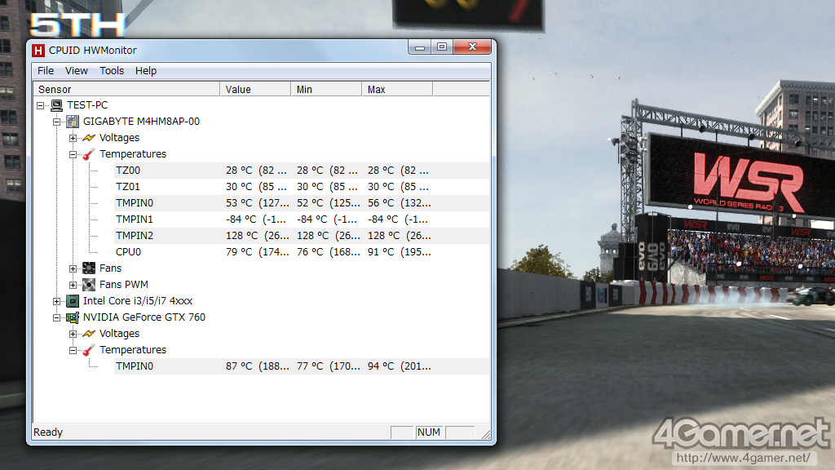Screen dimensions: 835x470
Task: Expand the Fans PWM node
Action: pos(73,285)
